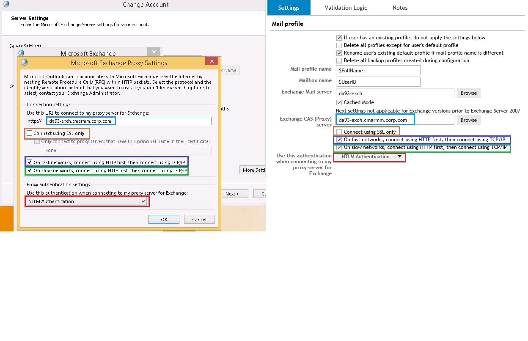528x341 pixels.
Task: Uncheck the slow networks option in the proxy dialog
Action: [x=29, y=171]
